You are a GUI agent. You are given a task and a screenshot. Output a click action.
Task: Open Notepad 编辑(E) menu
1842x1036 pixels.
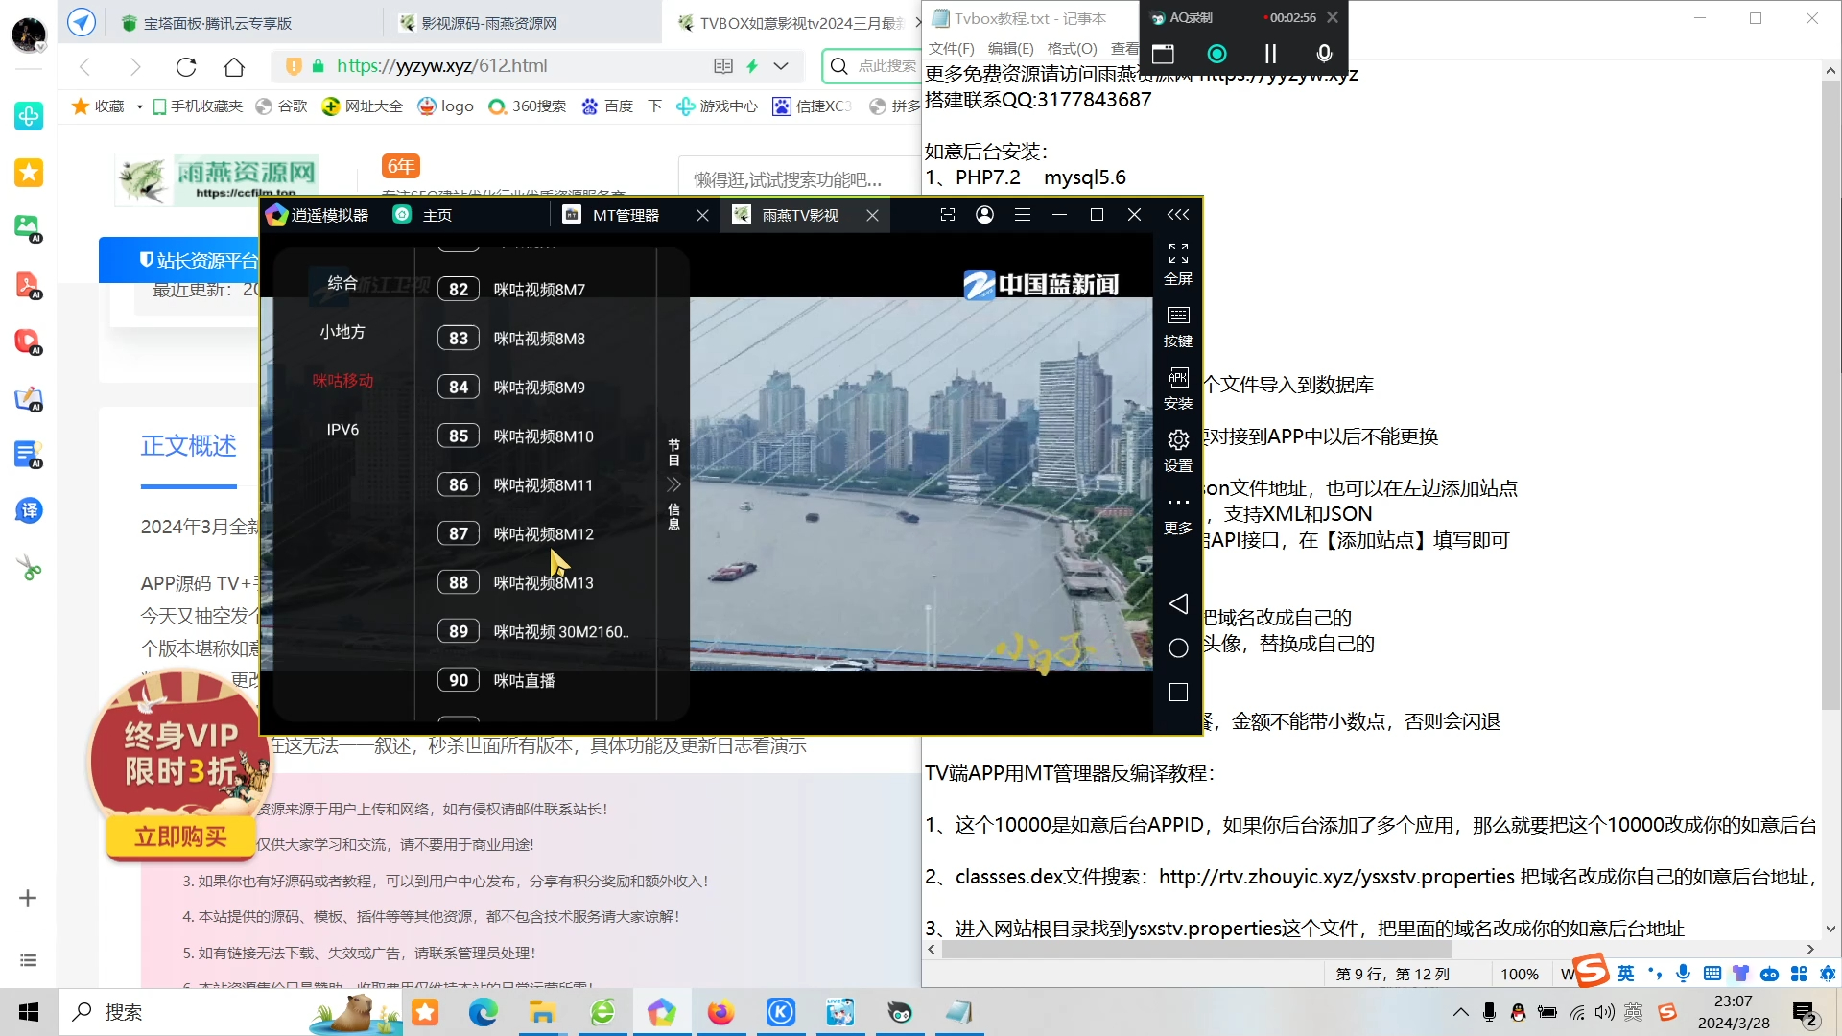(1010, 49)
